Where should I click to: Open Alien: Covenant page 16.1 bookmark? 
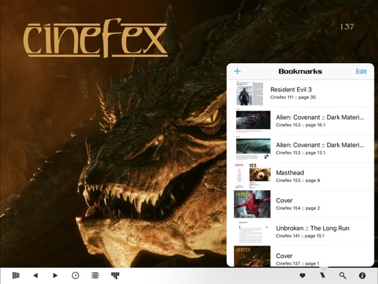301,121
